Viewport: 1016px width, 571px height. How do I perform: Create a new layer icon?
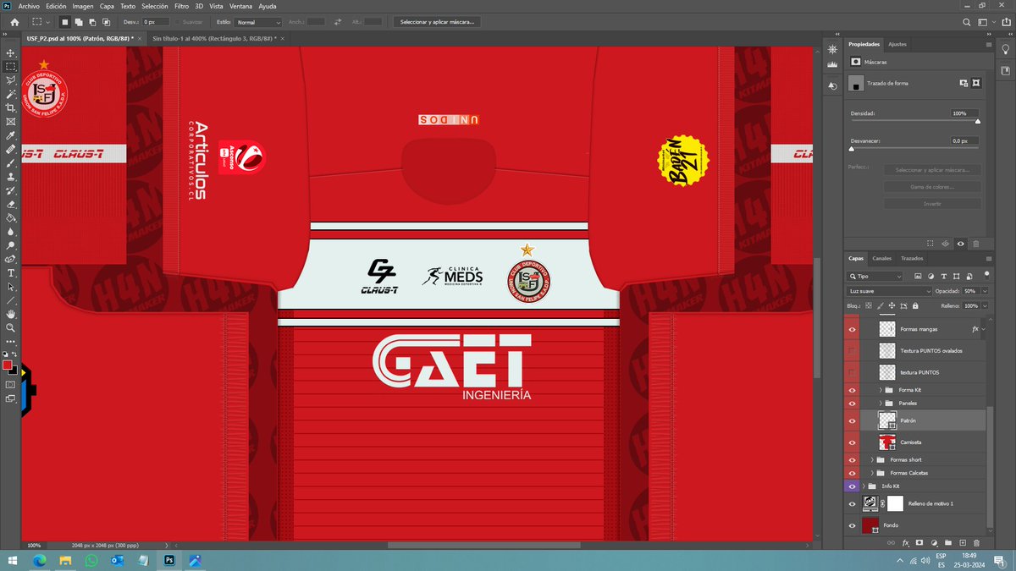tap(962, 542)
